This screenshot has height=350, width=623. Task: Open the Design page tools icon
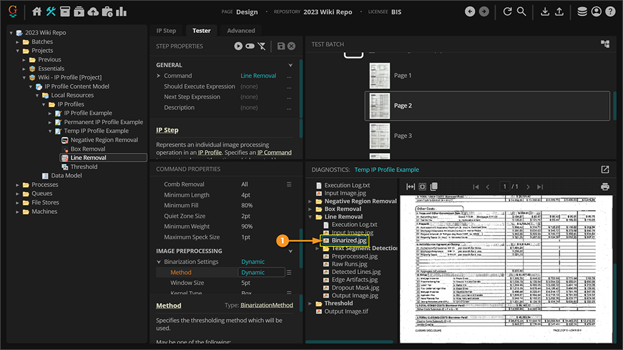tap(51, 11)
